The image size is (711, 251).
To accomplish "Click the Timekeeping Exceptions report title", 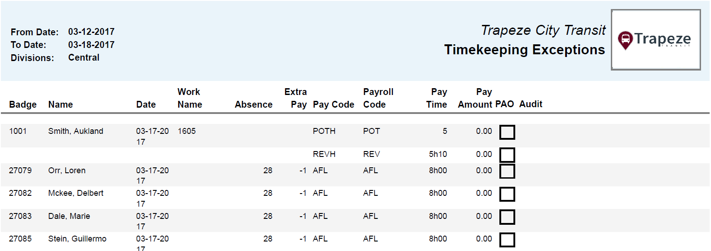I will pos(524,50).
